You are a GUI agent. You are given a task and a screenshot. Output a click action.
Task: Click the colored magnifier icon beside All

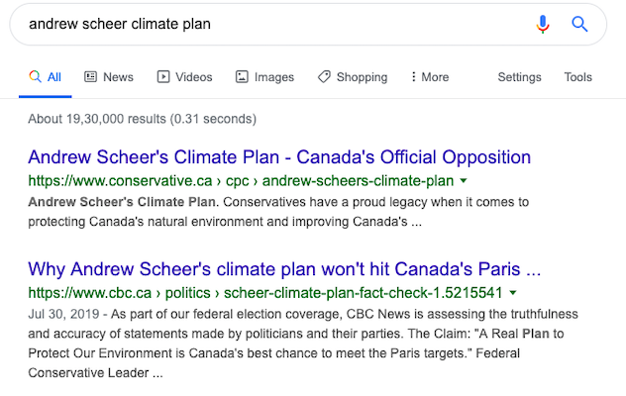[35, 76]
